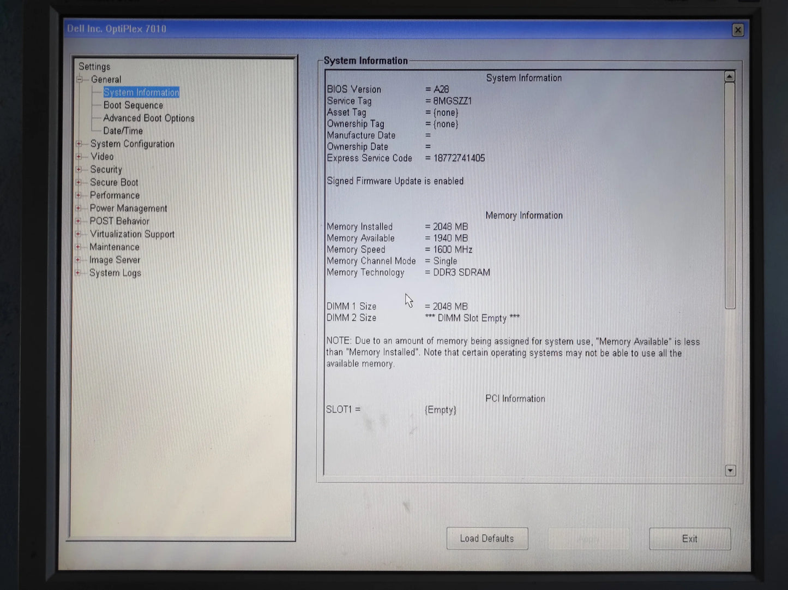The image size is (788, 590).
Task: Click the vertical scrollbar thumb
Action: pyautogui.click(x=730, y=196)
